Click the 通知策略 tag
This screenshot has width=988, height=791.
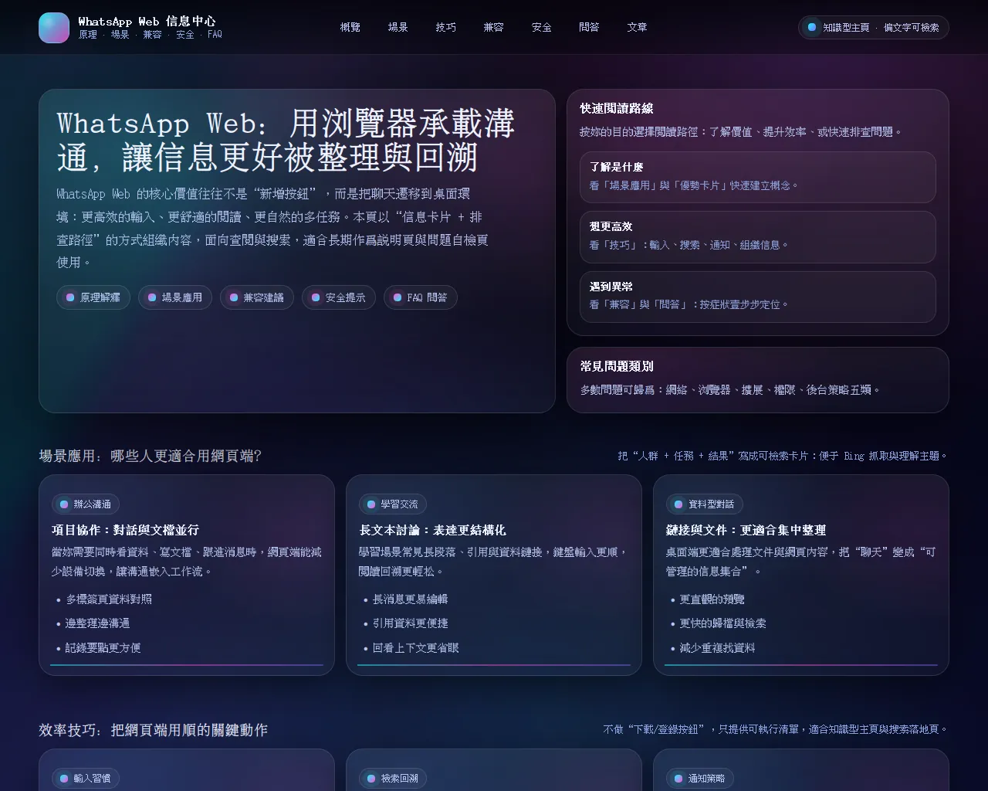(x=700, y=779)
